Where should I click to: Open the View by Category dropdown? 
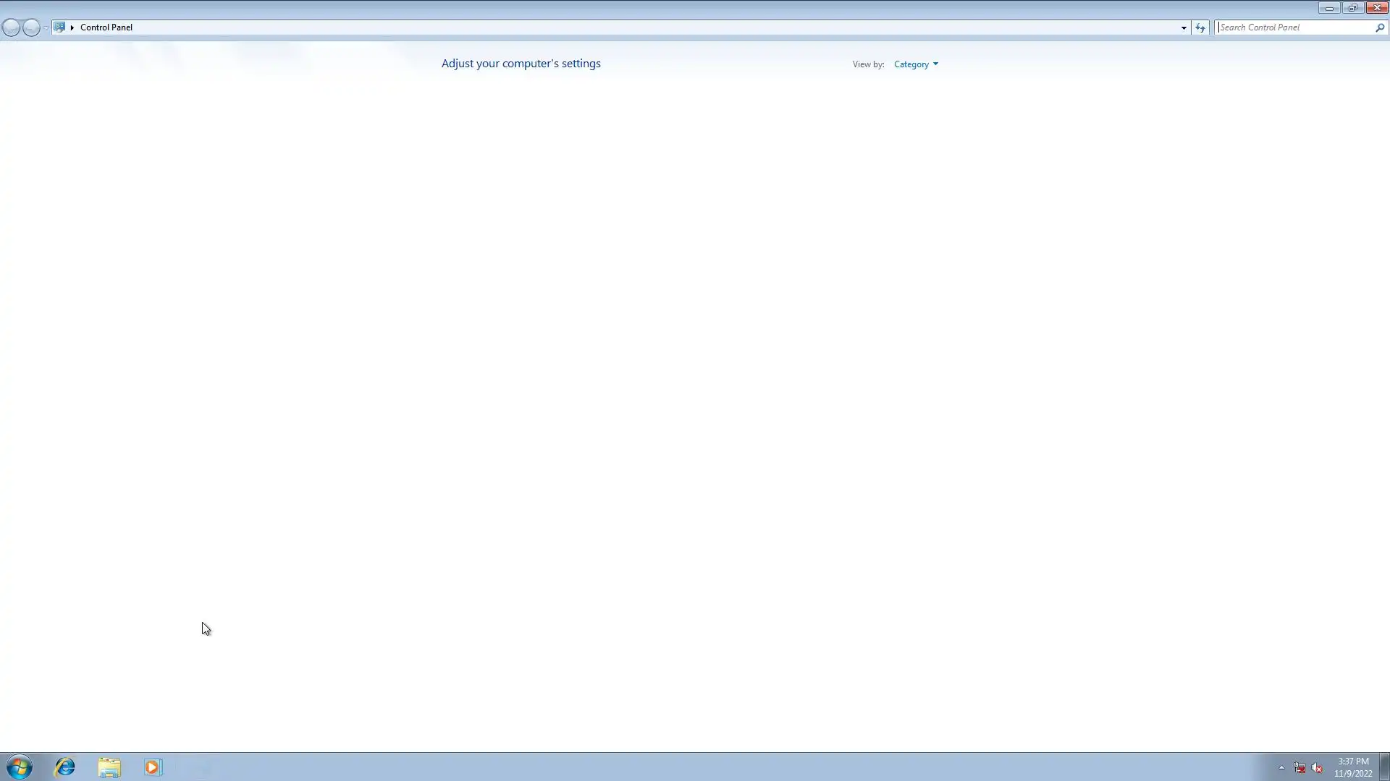point(915,64)
